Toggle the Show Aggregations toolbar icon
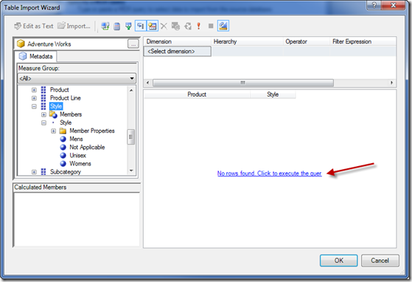The image size is (412, 282). (153, 26)
